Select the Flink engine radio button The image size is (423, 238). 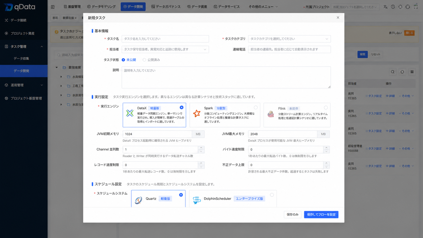[326, 107]
